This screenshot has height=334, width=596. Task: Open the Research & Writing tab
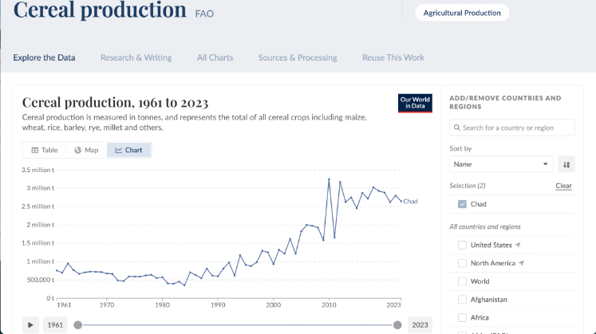pyautogui.click(x=136, y=57)
